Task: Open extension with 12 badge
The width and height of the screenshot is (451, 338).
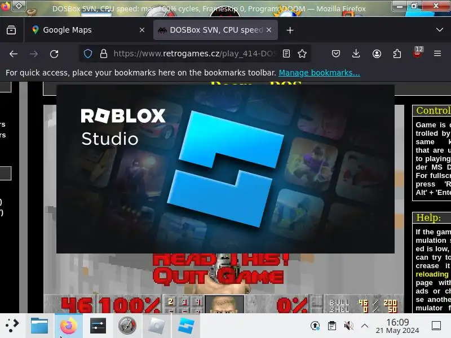Action: click(418, 52)
